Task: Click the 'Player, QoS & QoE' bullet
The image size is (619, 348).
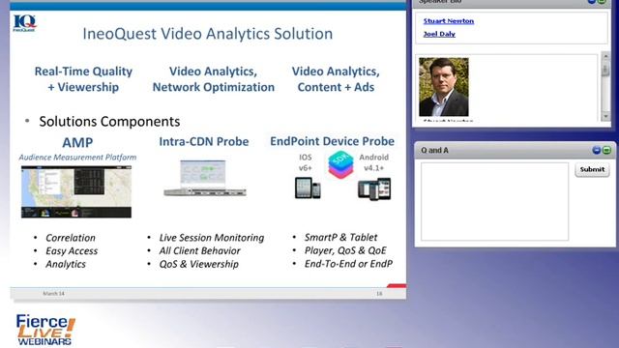Action: click(345, 250)
